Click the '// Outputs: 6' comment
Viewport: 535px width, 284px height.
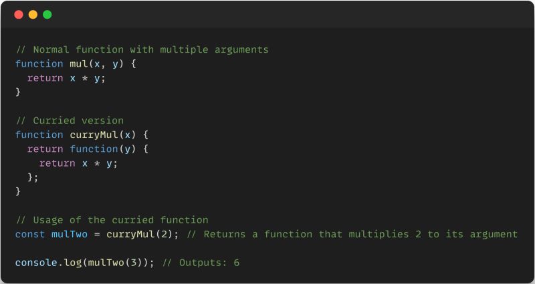tap(201, 263)
